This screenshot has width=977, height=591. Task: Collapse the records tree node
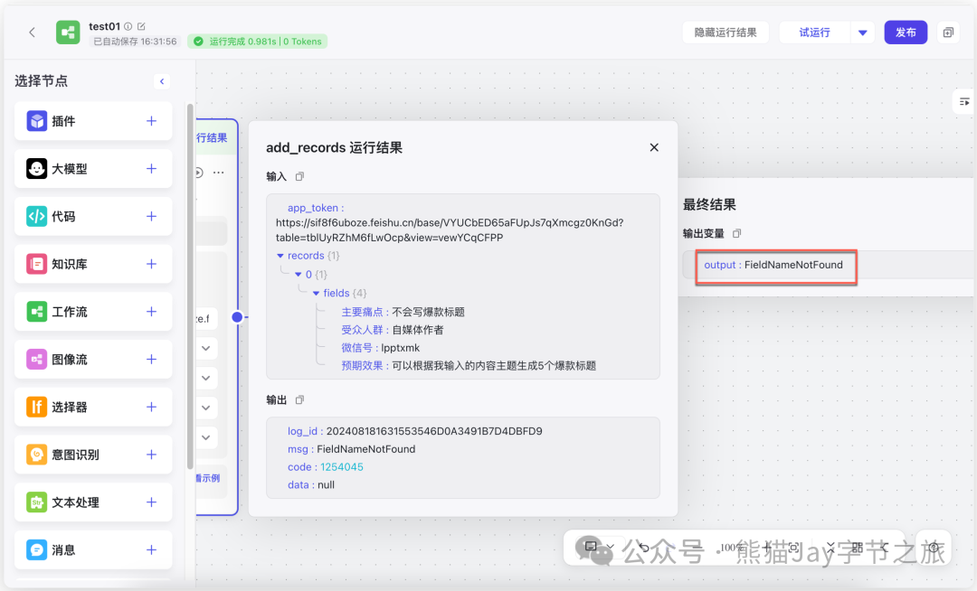coord(280,256)
